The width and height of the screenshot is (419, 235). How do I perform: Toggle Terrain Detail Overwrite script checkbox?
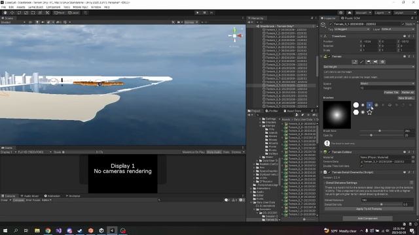point(329,172)
